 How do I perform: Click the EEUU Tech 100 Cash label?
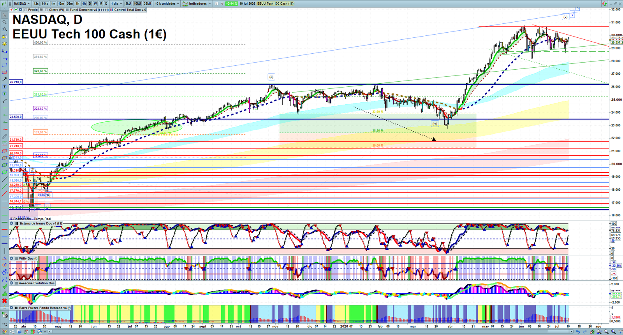(x=275, y=4)
